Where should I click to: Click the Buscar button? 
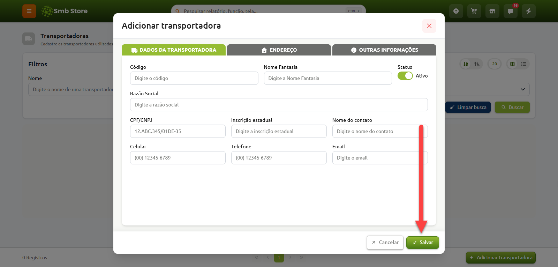[x=512, y=107]
